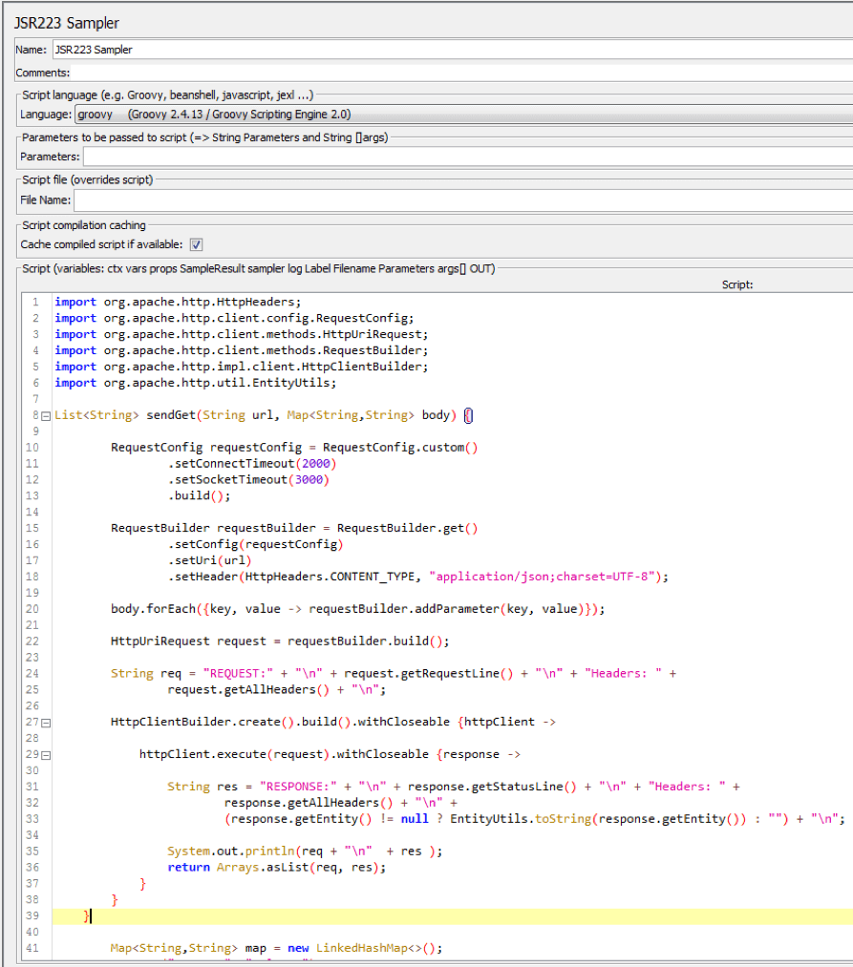Click the 'String req' line 24

394,673
